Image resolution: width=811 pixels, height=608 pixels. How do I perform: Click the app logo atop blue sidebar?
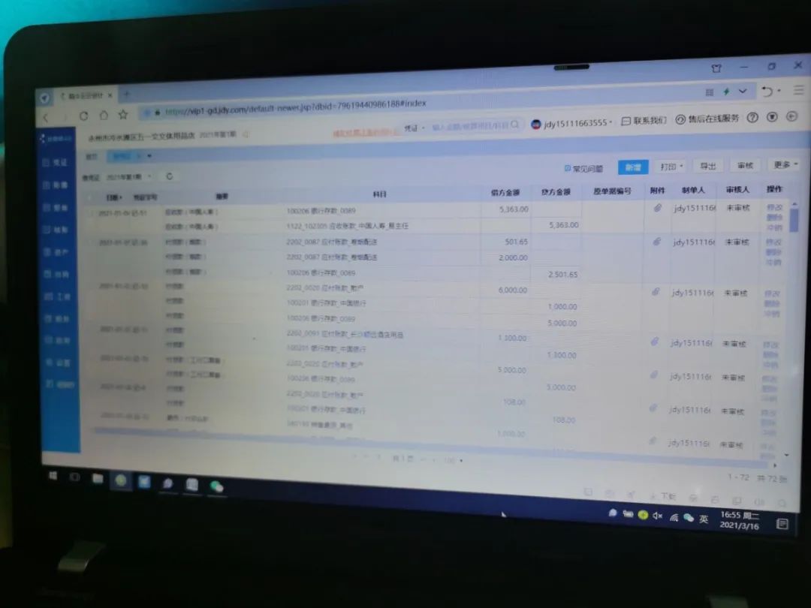55,139
